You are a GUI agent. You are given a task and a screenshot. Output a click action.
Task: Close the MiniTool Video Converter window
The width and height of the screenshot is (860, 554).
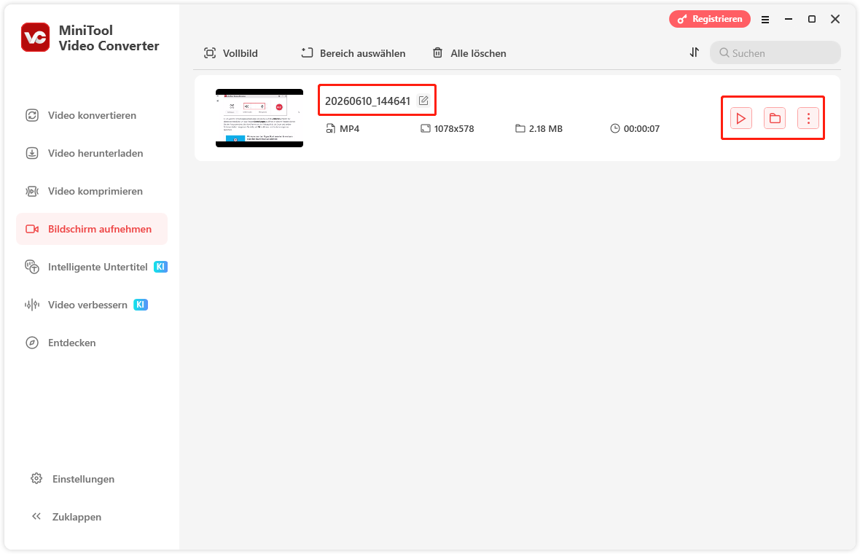point(835,19)
